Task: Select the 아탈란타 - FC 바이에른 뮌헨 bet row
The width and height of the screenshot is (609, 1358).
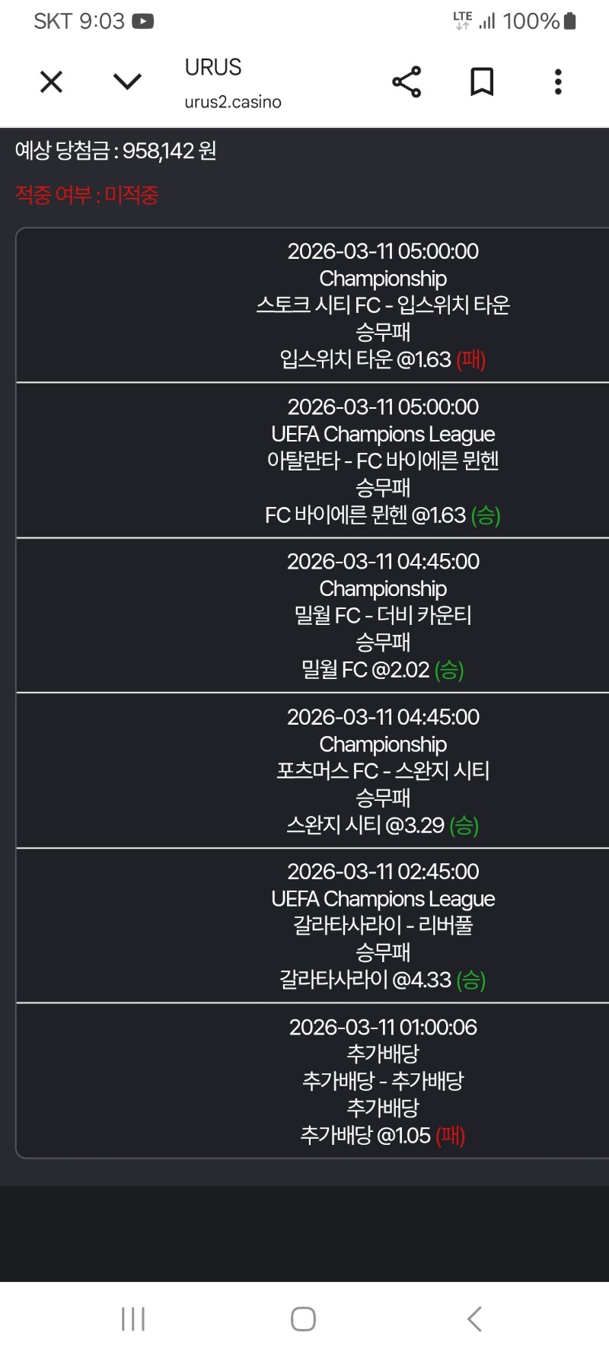Action: pyautogui.click(x=383, y=461)
